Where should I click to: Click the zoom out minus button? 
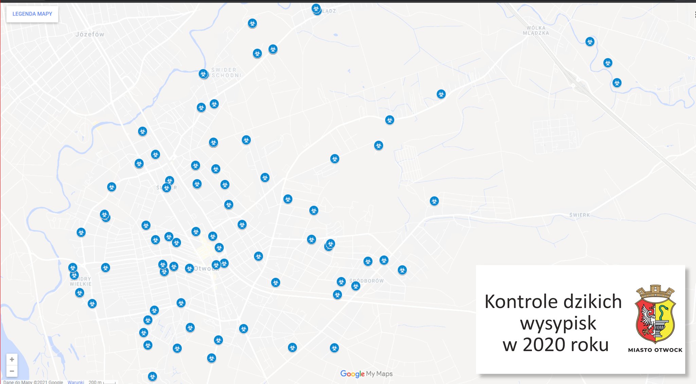pyautogui.click(x=12, y=371)
